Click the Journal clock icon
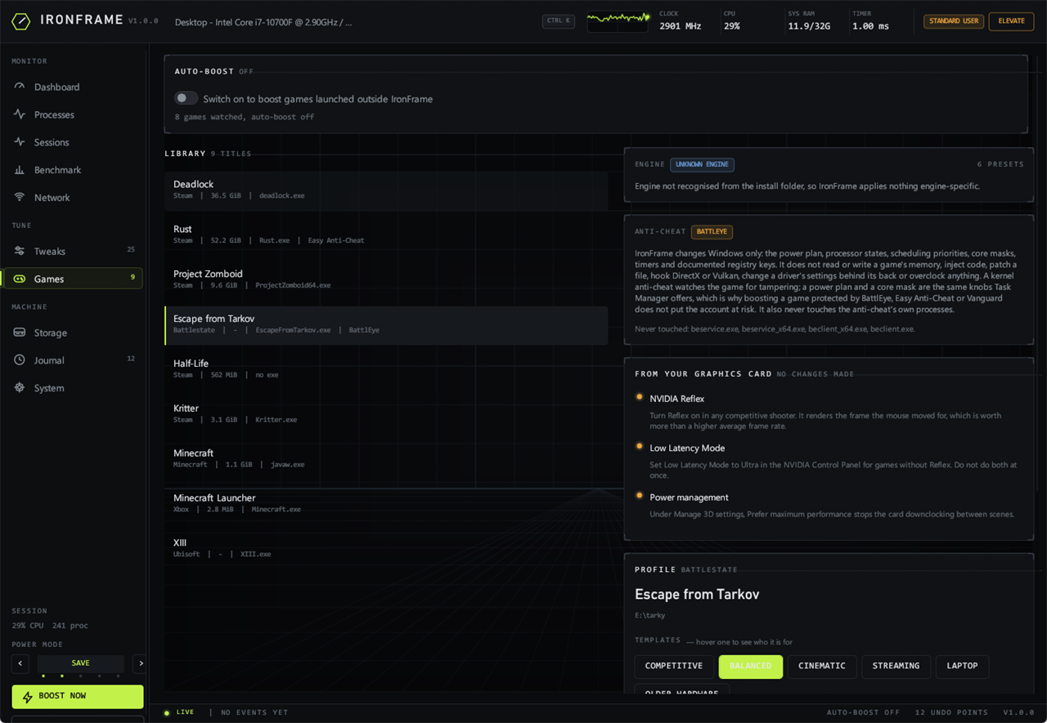The width and height of the screenshot is (1047, 723). click(x=20, y=360)
